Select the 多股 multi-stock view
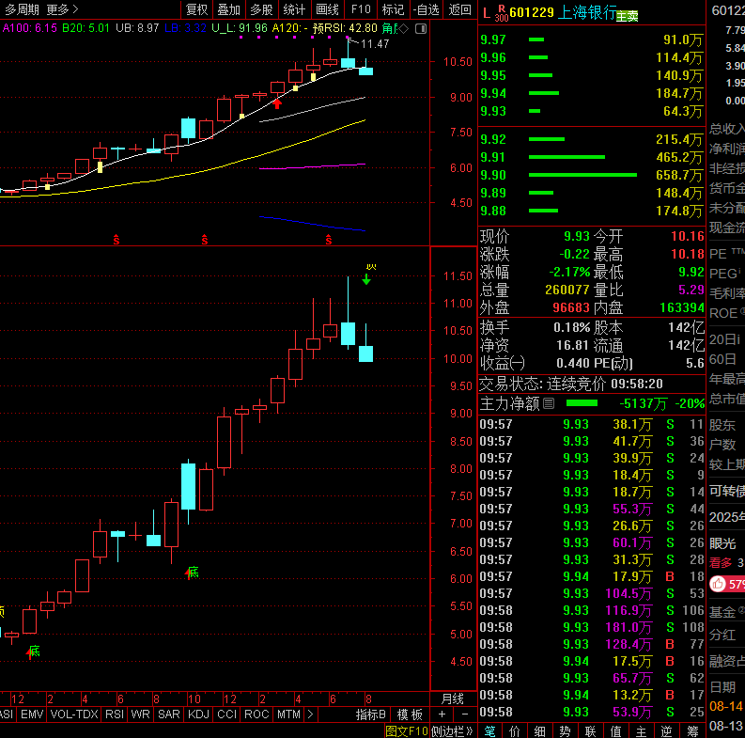This screenshot has height=738, width=745. pyautogui.click(x=261, y=9)
